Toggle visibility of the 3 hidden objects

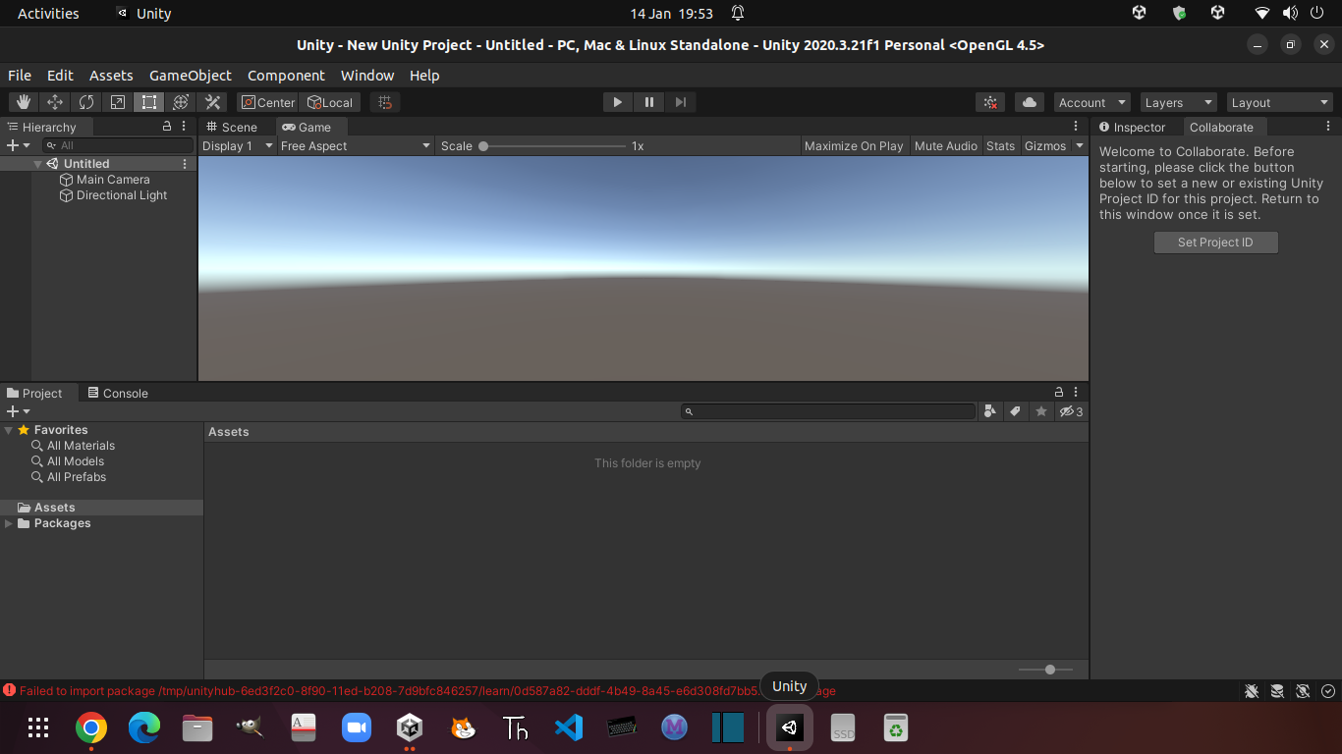click(x=1069, y=411)
